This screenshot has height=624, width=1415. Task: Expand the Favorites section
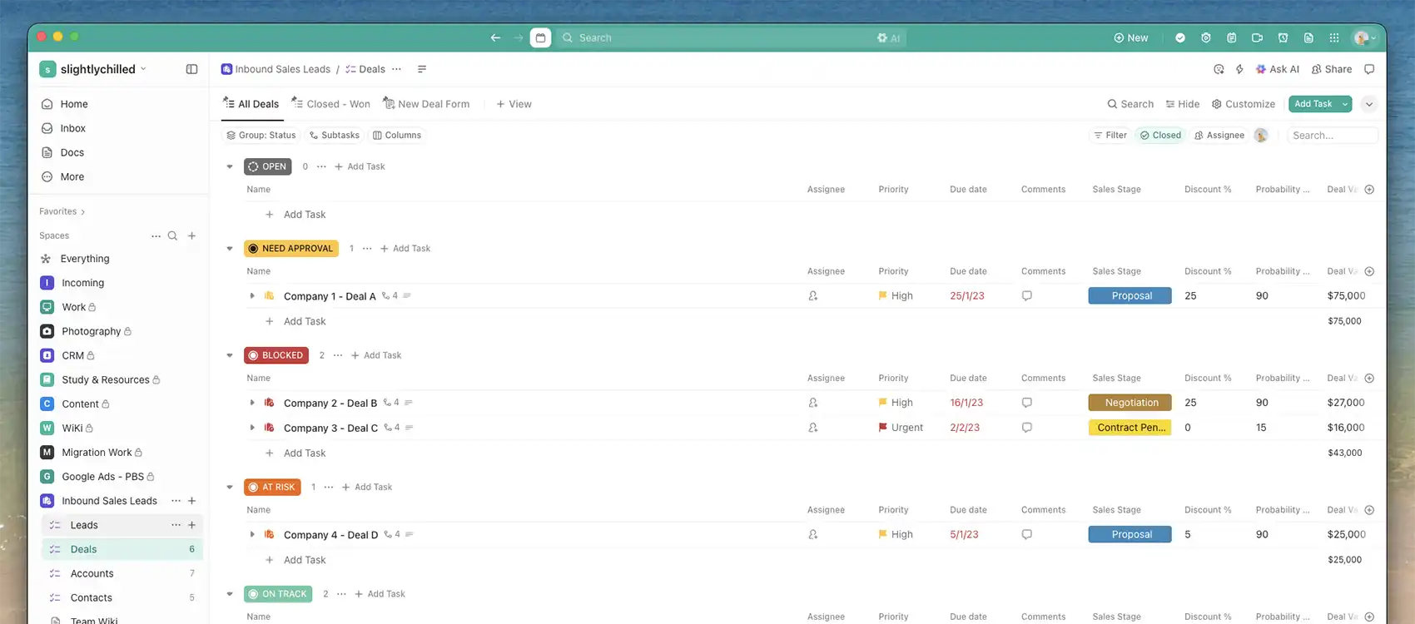[x=62, y=211]
